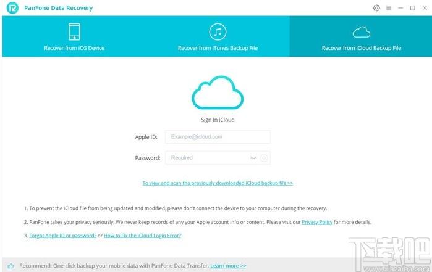432x272 pixels.
Task: Click the small cloud icon in header
Action: (x=361, y=32)
